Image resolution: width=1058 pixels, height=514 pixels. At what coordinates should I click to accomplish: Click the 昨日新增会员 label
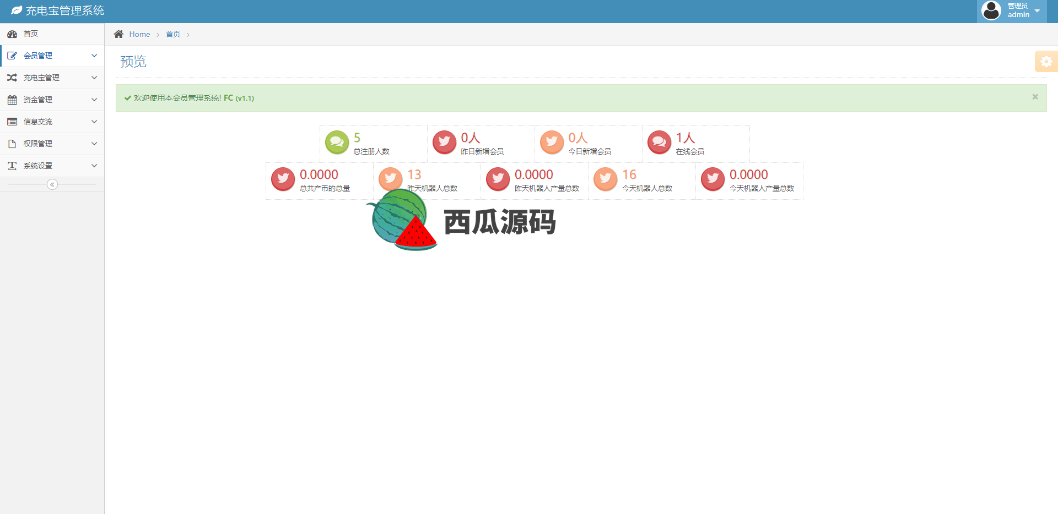(482, 151)
